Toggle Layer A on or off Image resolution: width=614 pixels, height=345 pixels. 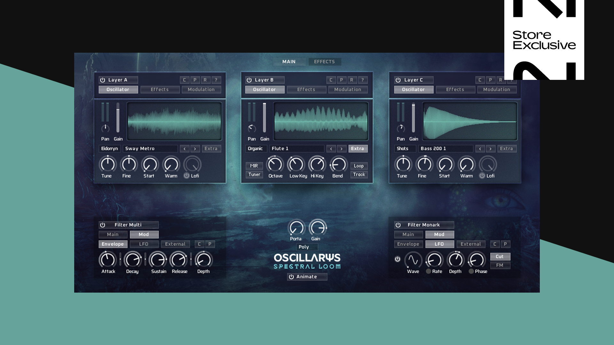point(102,80)
